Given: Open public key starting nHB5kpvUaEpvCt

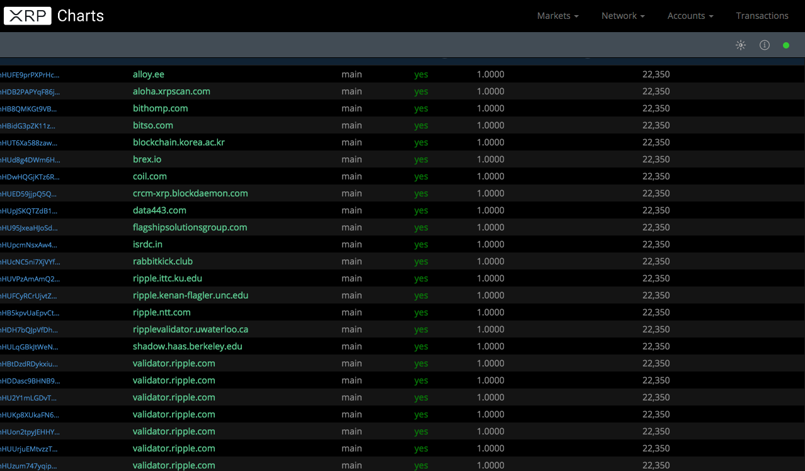Looking at the screenshot, I should (30, 313).
